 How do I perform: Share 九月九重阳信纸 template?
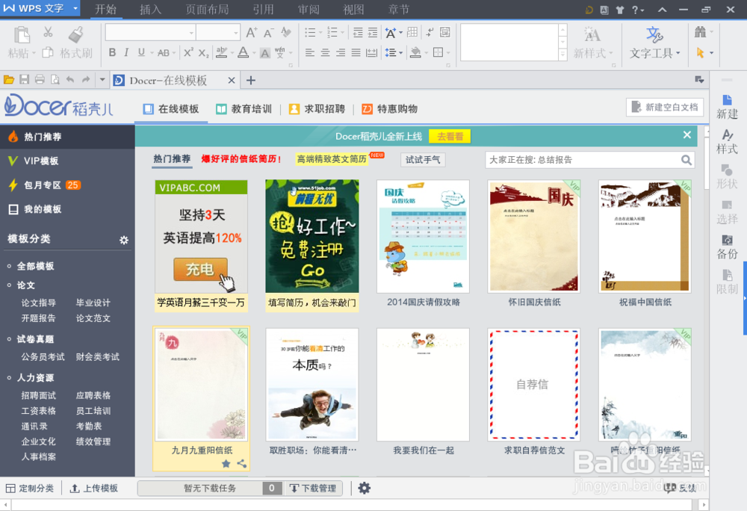[x=242, y=463]
